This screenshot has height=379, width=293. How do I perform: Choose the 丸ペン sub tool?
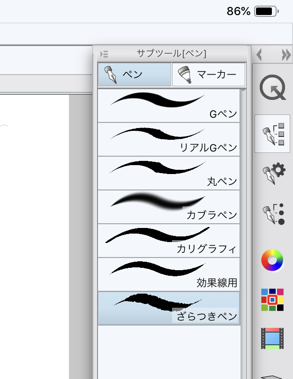tap(169, 173)
